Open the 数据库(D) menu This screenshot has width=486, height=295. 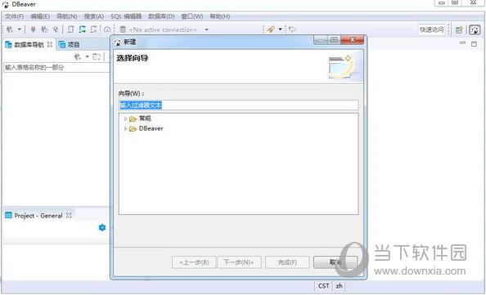tap(161, 16)
